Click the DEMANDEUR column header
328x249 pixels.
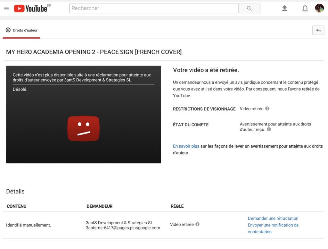tap(99, 206)
